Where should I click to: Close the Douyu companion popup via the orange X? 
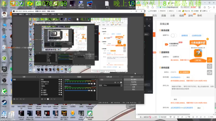[x=207, y=39]
